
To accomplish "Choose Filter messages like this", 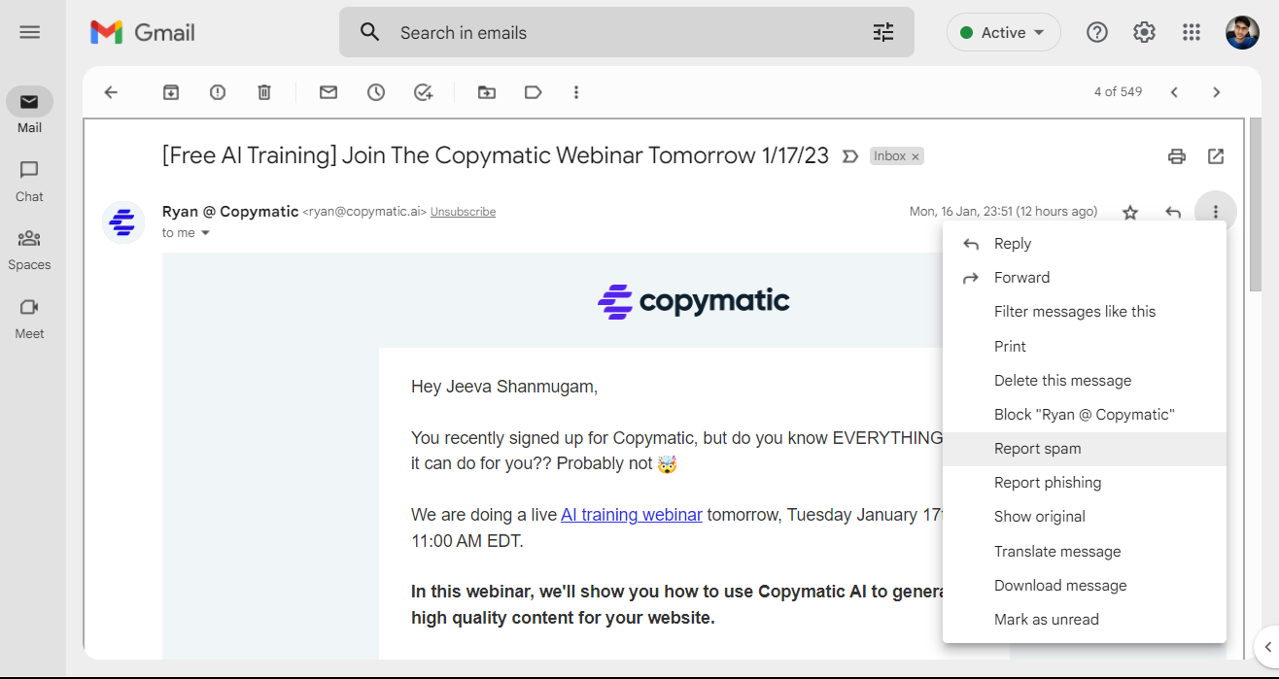I will click(x=1085, y=312).
